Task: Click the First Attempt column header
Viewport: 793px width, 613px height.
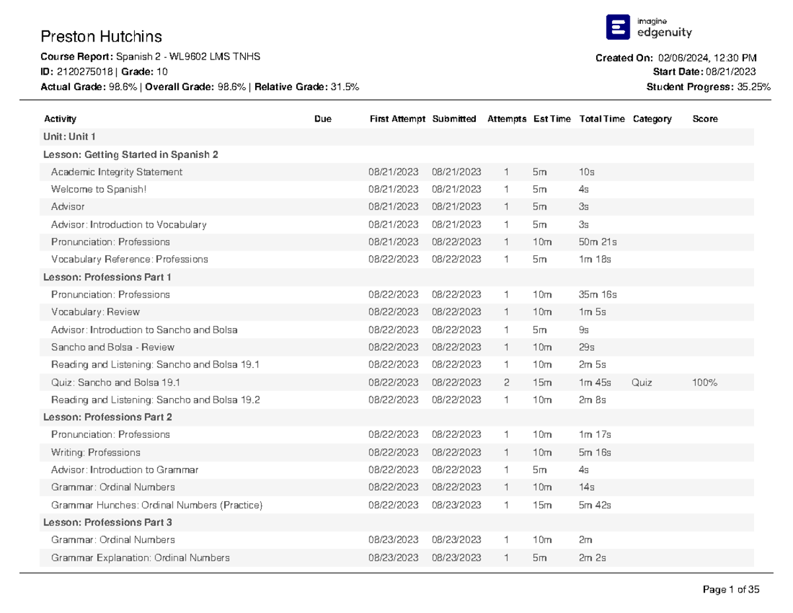Action: pos(397,119)
